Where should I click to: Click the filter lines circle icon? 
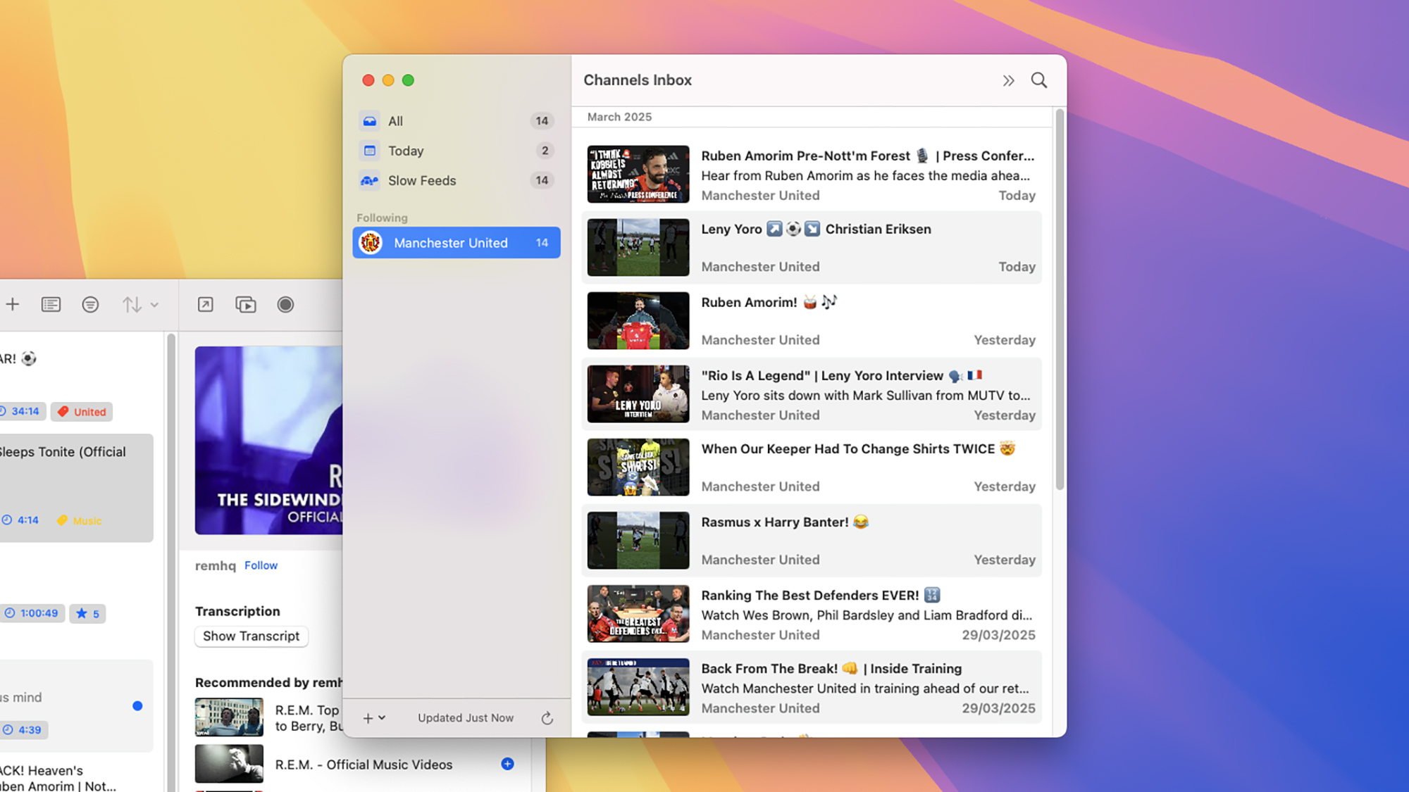coord(90,305)
